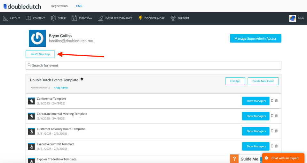Open the Layout menu
This screenshot has width=307, height=163.
(x=12, y=18)
